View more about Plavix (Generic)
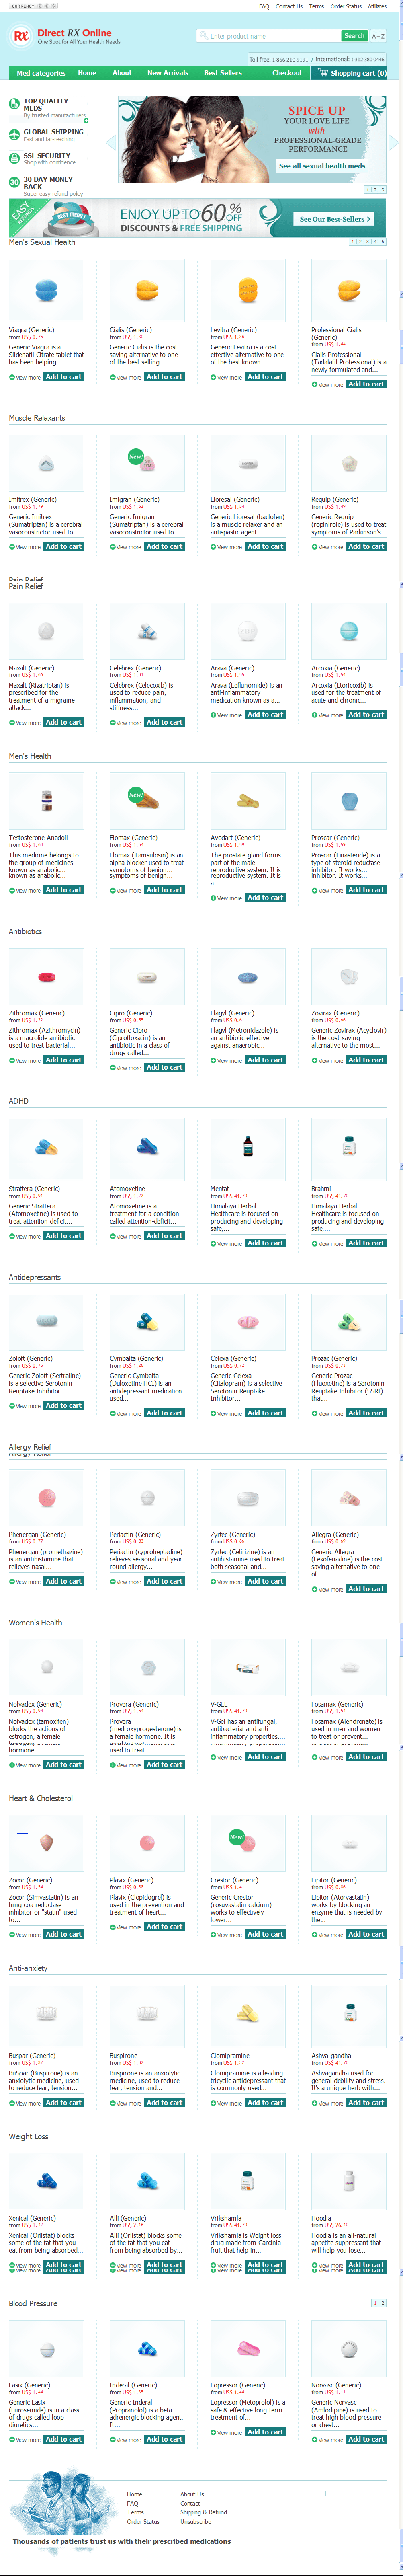Viewport: 403px width, 2576px height. pos(126,1927)
